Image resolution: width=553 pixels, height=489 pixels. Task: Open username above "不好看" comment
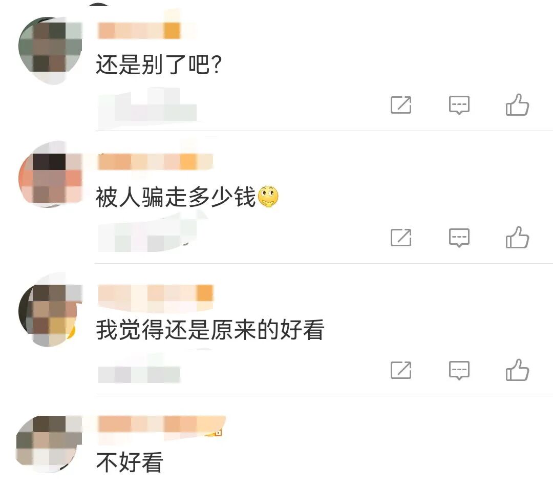[161, 426]
